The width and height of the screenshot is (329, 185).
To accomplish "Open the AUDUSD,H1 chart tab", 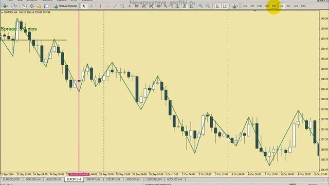I will click(53, 179).
